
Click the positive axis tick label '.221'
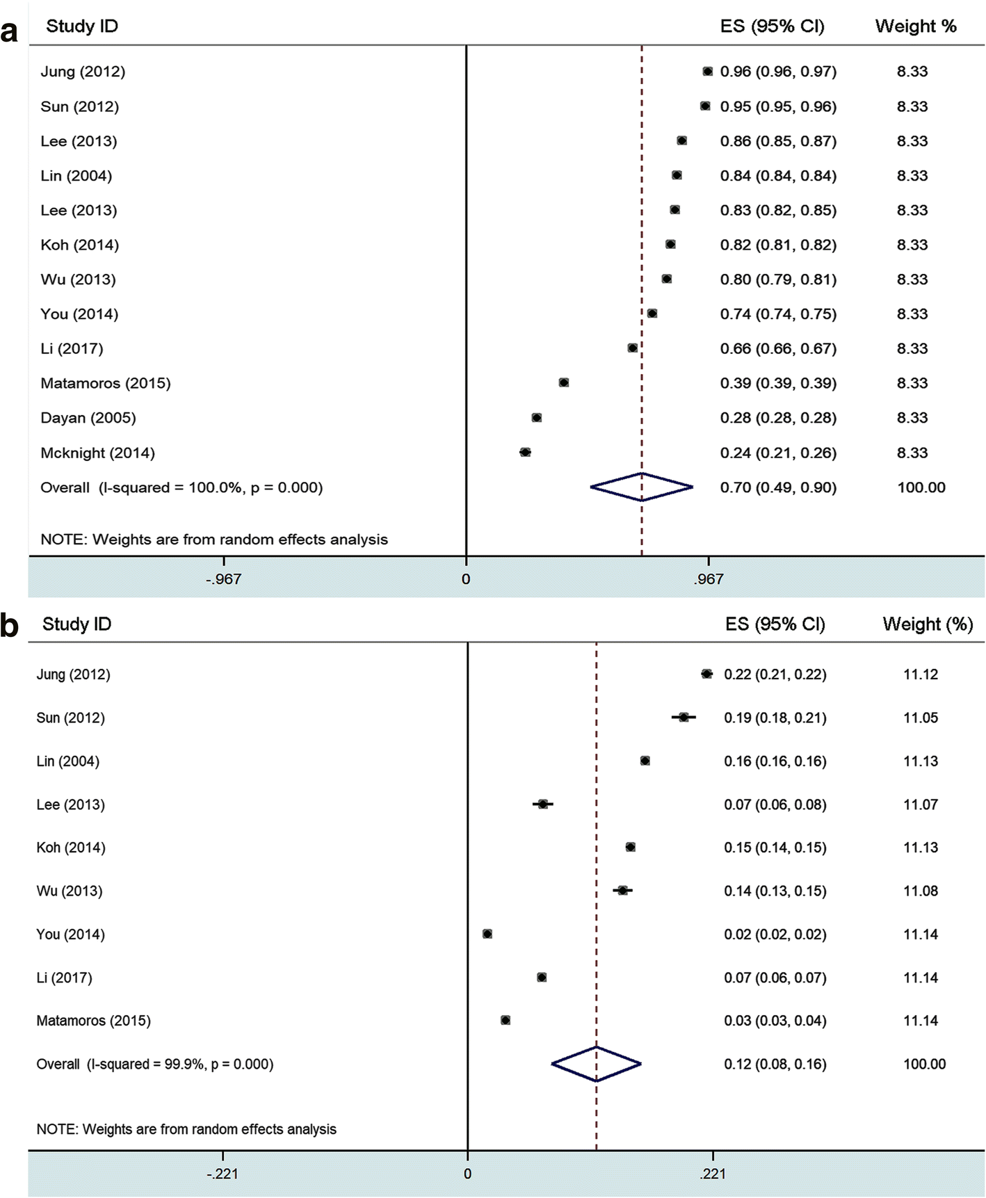[713, 1174]
